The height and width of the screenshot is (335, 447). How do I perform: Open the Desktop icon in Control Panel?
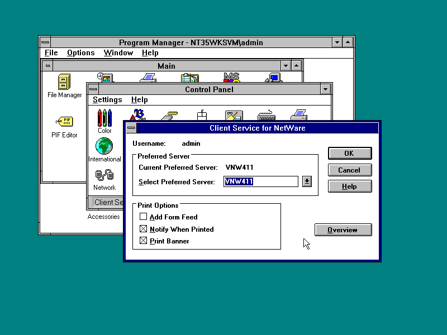(234, 116)
